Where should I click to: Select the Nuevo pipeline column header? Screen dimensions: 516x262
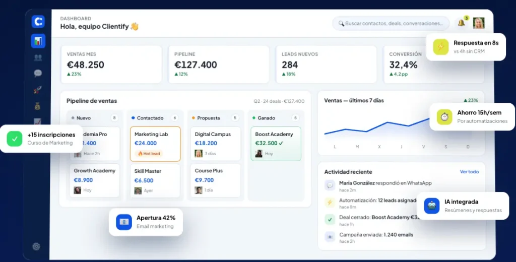[x=95, y=118]
